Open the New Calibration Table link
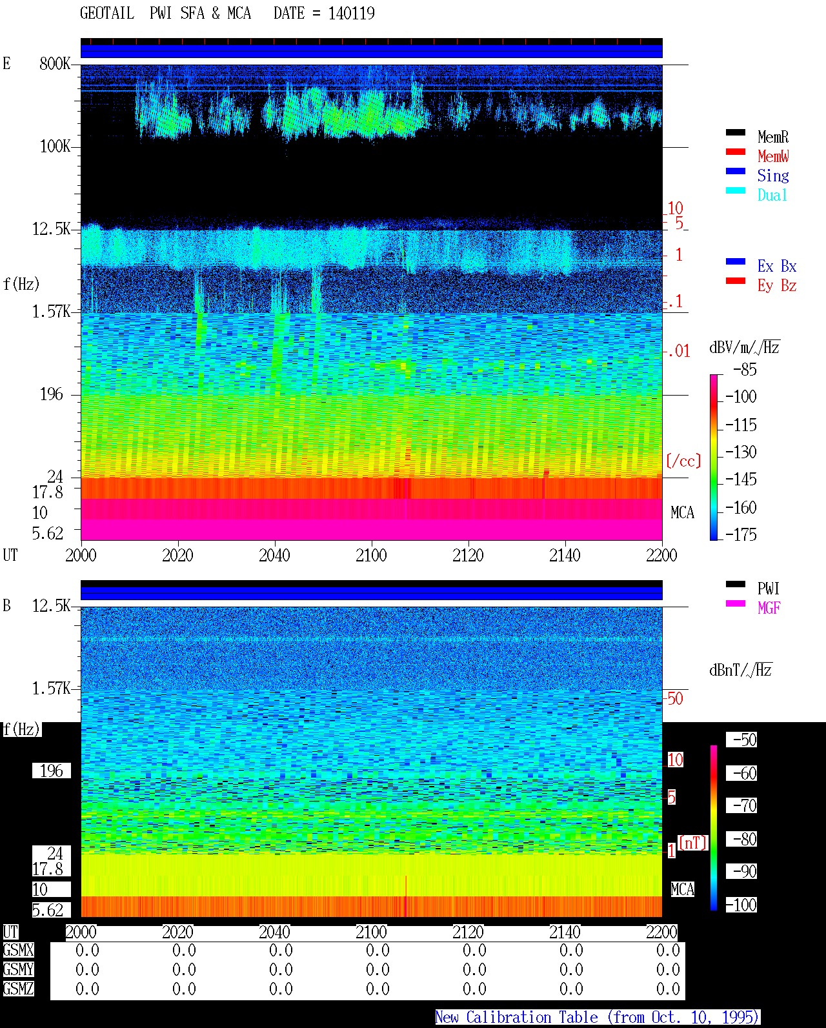 598,1018
